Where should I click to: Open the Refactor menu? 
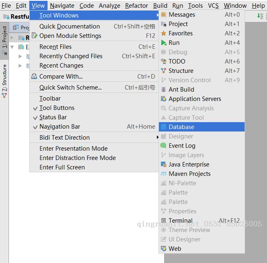137,6
